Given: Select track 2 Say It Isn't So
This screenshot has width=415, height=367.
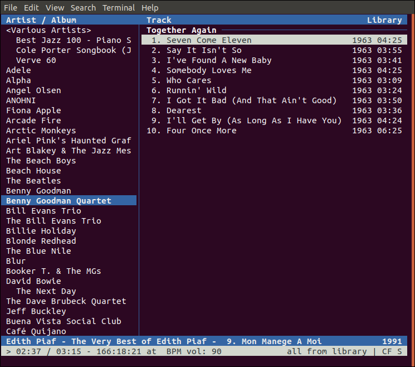Looking at the screenshot, I should [274, 50].
